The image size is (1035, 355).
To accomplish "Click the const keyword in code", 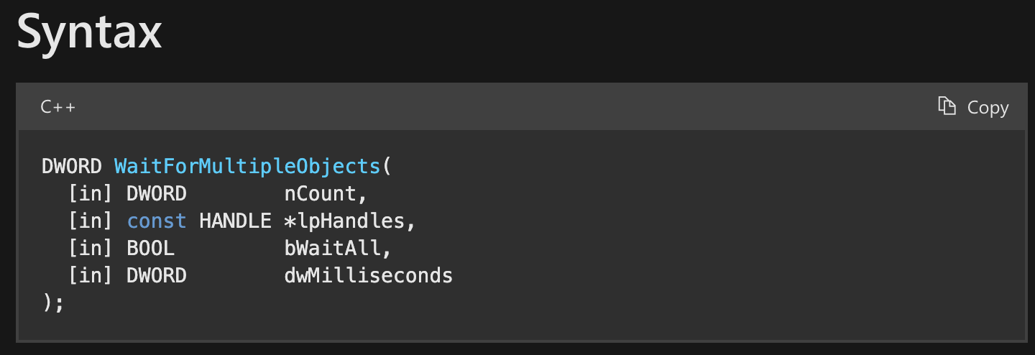I will (157, 221).
